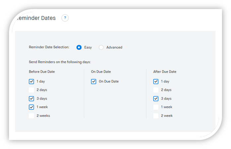Uncheck 1 day before due date

[32, 81]
